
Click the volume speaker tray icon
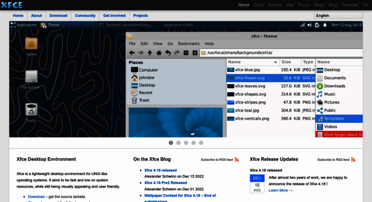pyautogui.click(x=310, y=25)
